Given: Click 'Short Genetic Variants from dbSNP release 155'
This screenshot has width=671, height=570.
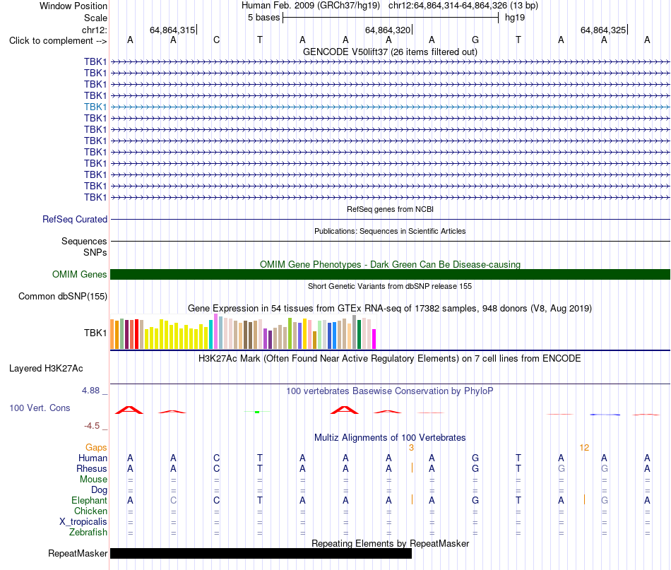Looking at the screenshot, I should (390, 286).
